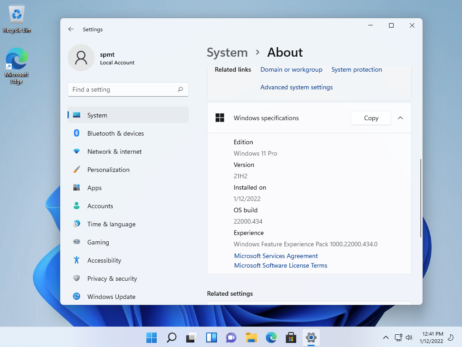Select the version value 21H2

point(241,176)
